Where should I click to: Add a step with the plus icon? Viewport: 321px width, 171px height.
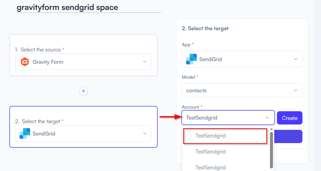83,91
